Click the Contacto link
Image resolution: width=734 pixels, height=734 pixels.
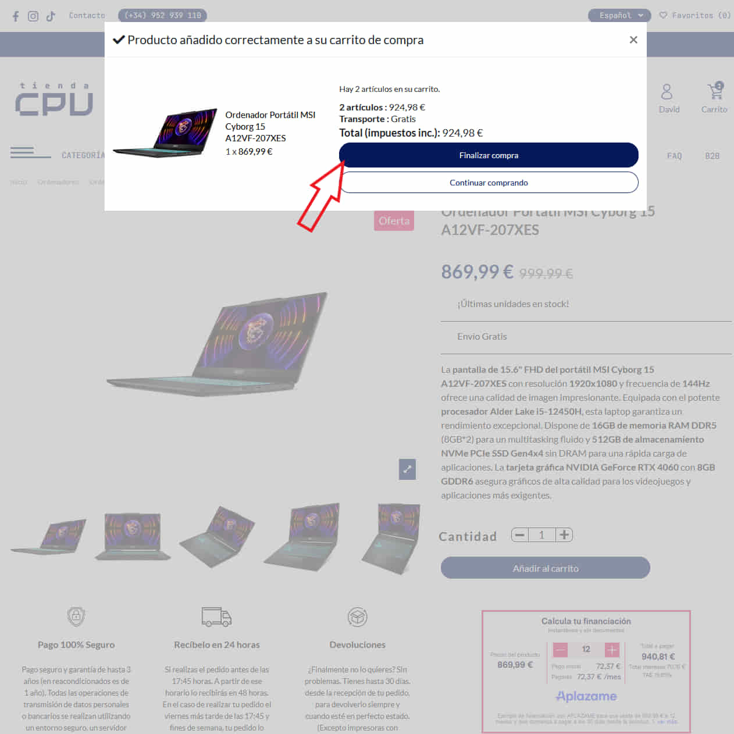click(x=87, y=16)
